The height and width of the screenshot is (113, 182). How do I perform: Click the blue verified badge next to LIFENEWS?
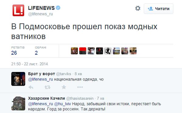coord(58,8)
